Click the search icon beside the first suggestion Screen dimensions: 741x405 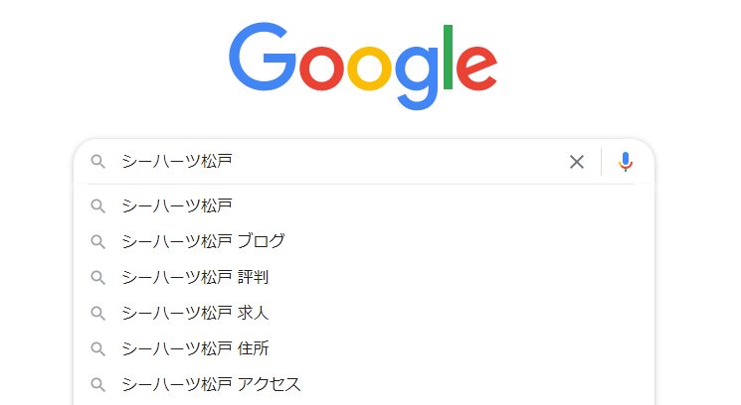click(x=98, y=205)
